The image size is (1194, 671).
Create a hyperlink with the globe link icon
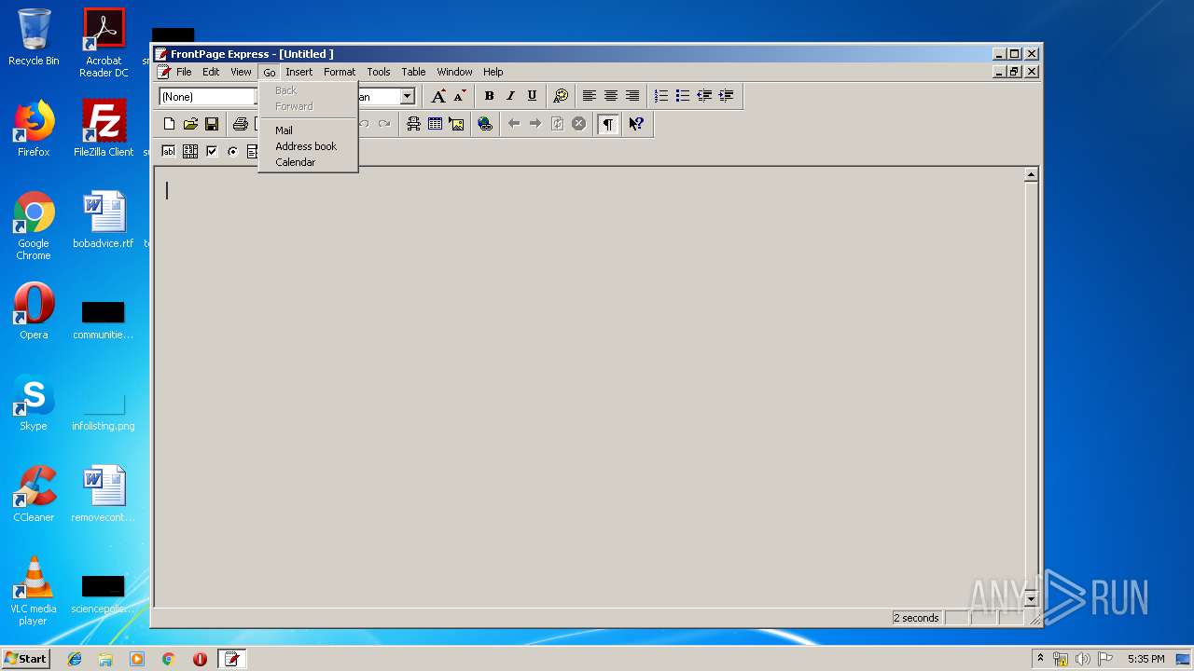(485, 124)
